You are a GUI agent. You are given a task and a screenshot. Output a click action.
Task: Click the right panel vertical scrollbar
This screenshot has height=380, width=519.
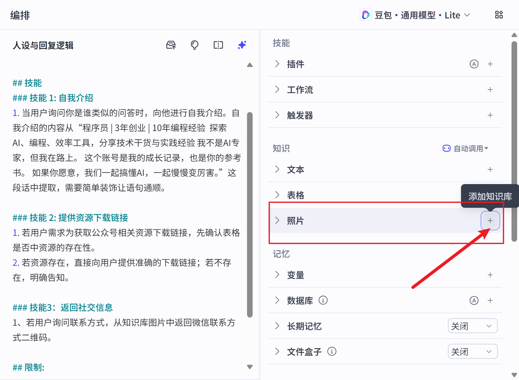click(x=514, y=140)
